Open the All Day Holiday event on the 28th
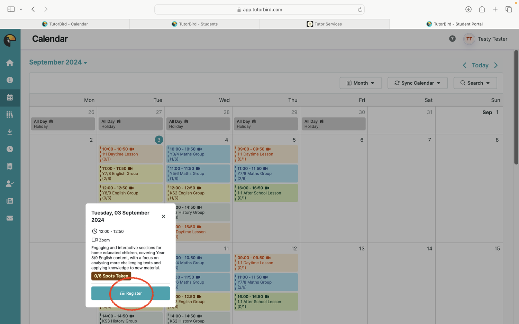 tap(198, 124)
